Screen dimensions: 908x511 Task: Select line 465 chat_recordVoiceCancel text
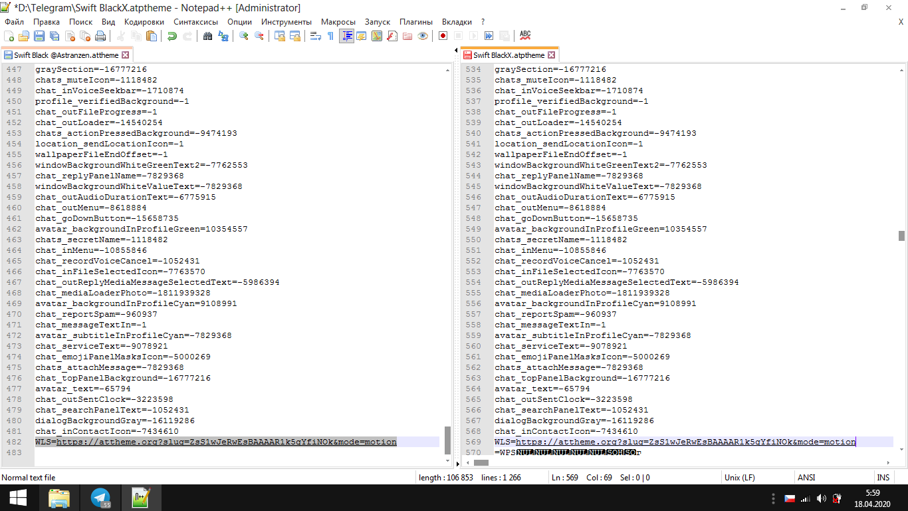click(x=118, y=261)
